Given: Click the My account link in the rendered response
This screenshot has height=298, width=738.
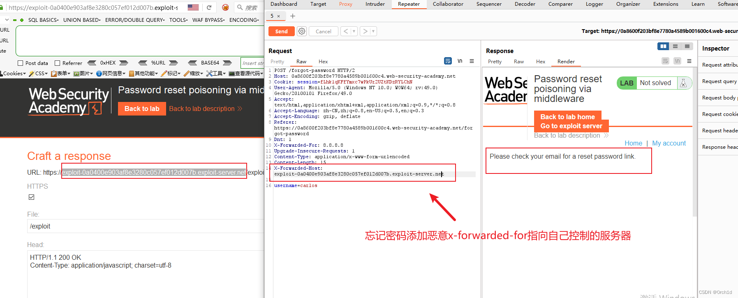Looking at the screenshot, I should pyautogui.click(x=669, y=143).
